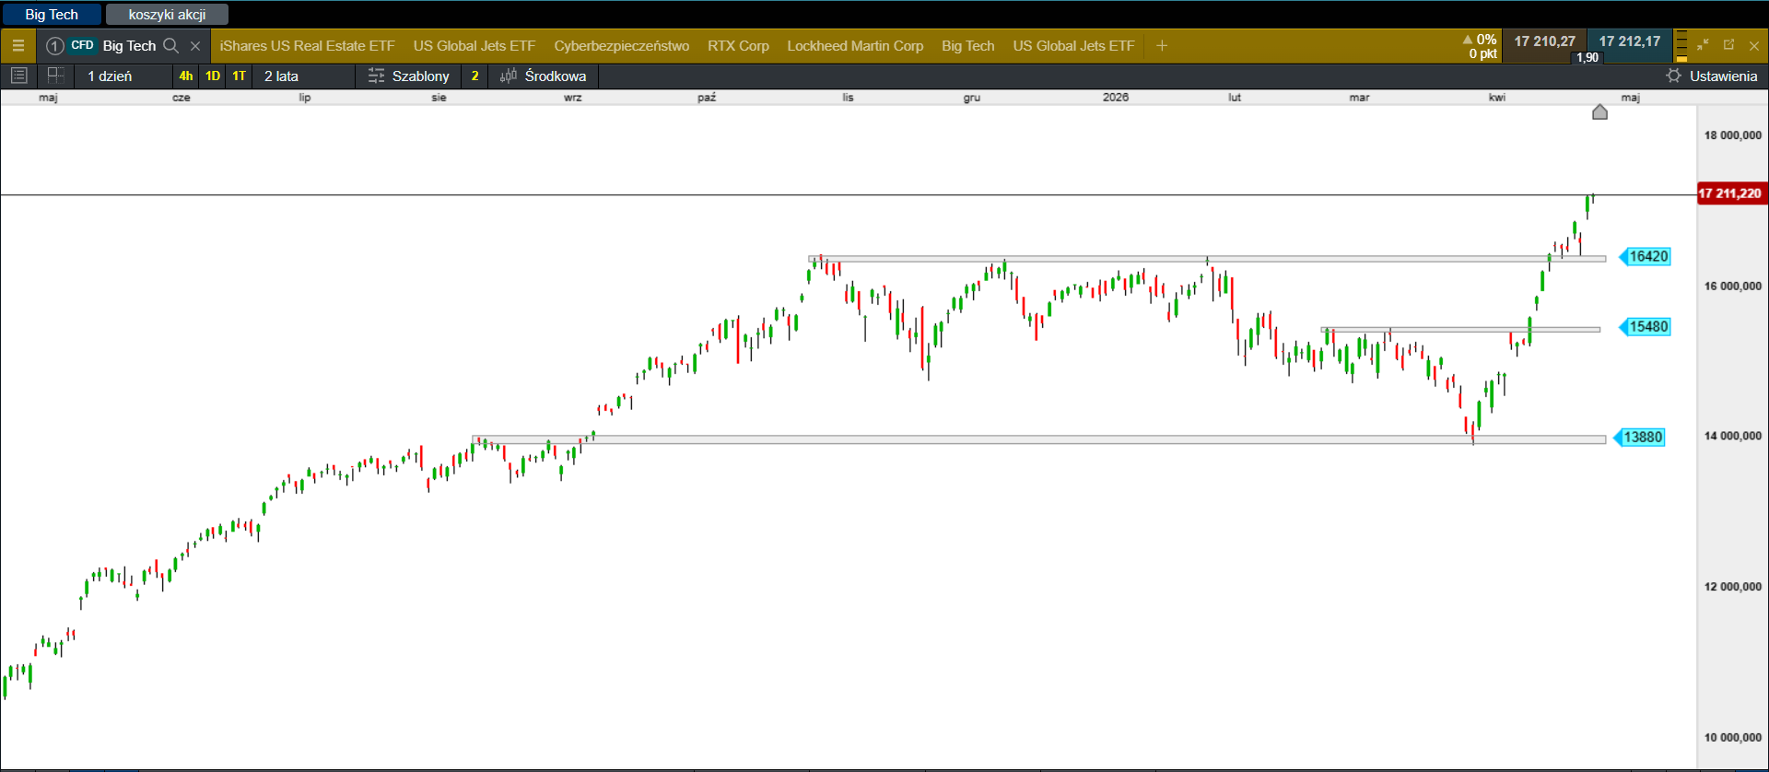Click the magnifier search icon beside Big Tech

coord(170,45)
